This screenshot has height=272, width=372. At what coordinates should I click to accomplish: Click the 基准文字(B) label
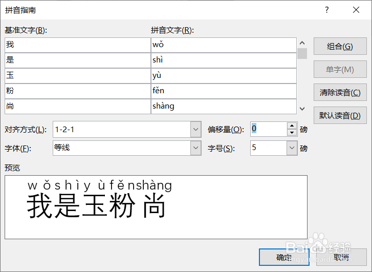(x=26, y=30)
